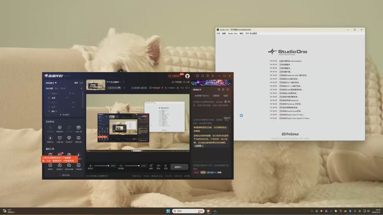Click the red live status button
This screenshot has height=215, width=383.
click(x=174, y=76)
